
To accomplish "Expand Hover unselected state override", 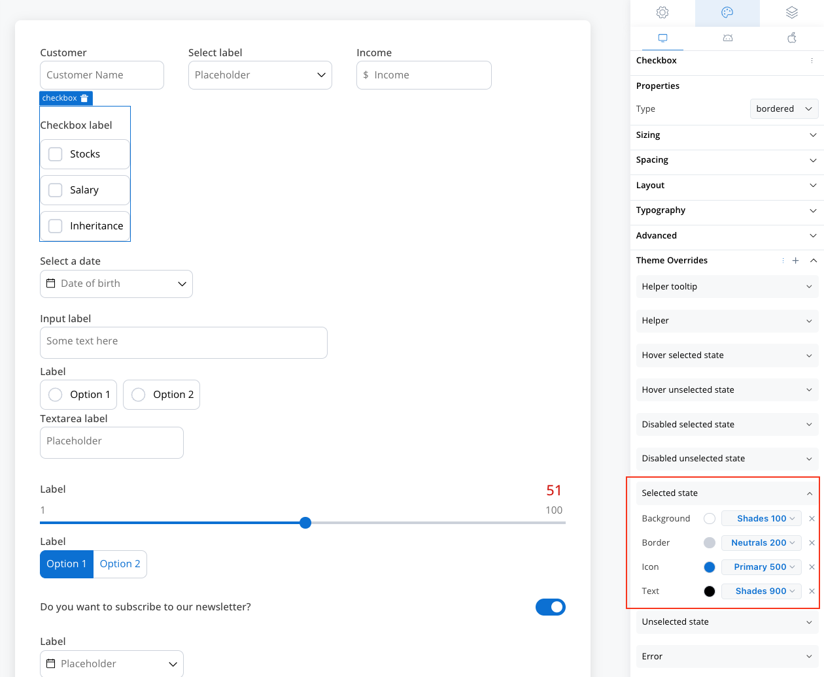I will [727, 390].
